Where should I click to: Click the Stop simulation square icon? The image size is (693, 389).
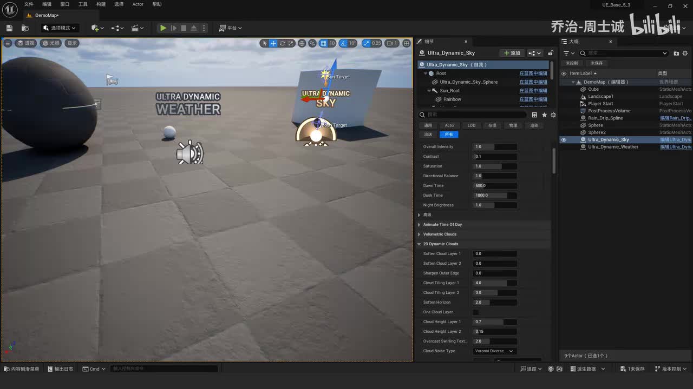[x=184, y=28]
